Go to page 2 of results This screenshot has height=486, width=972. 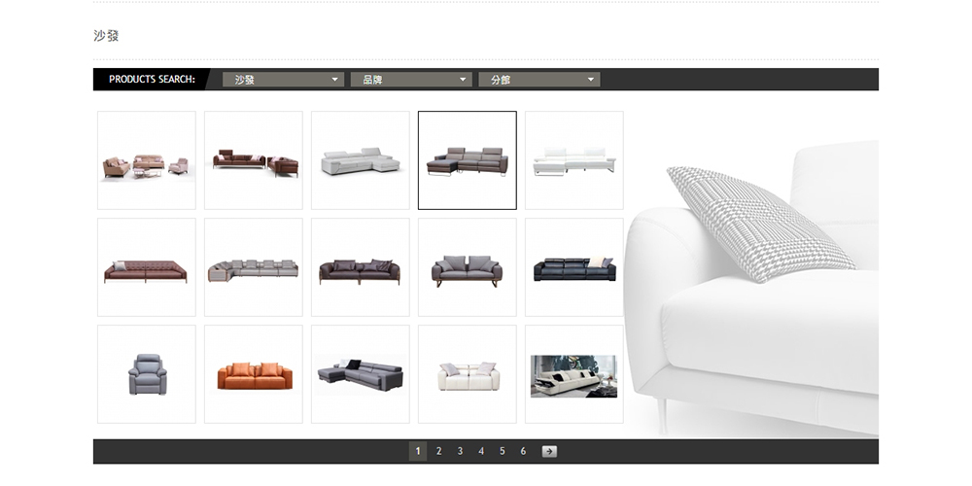tap(439, 451)
